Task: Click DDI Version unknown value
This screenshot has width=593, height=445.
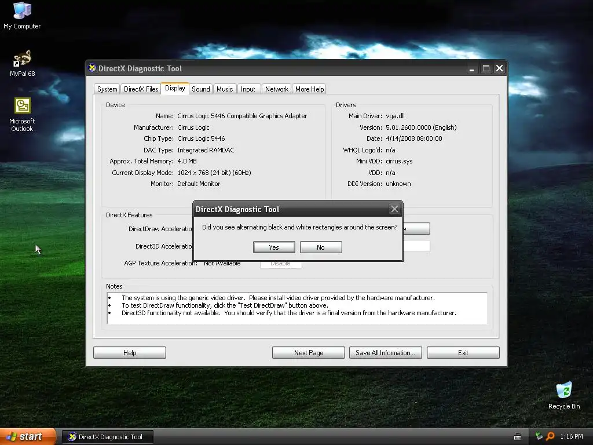Action: (x=398, y=184)
